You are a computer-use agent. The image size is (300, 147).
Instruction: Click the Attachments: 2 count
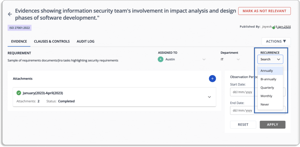(28, 101)
